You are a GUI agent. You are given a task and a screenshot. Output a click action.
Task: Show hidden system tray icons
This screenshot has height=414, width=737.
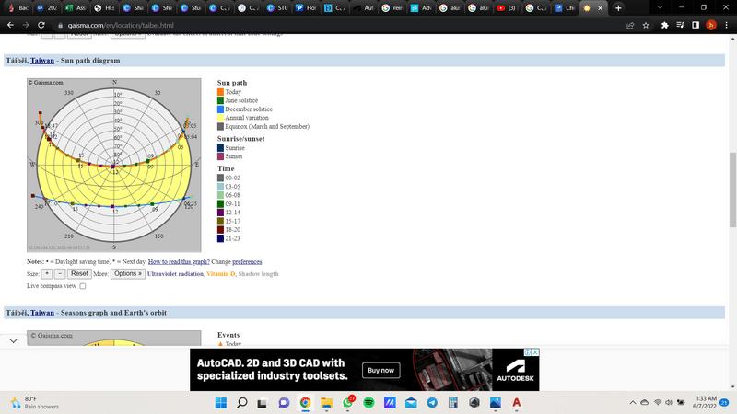pyautogui.click(x=633, y=402)
